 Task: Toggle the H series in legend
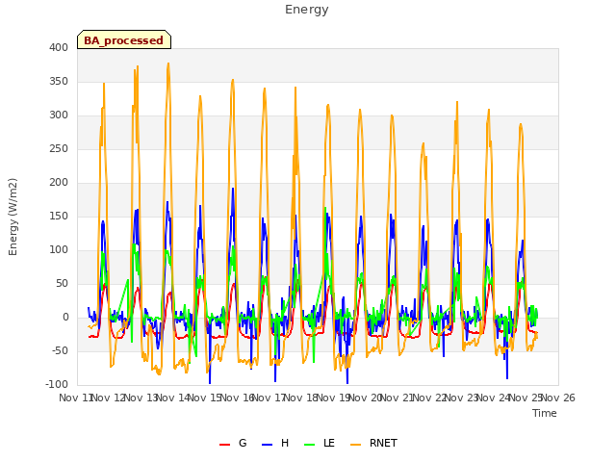tap(275, 443)
